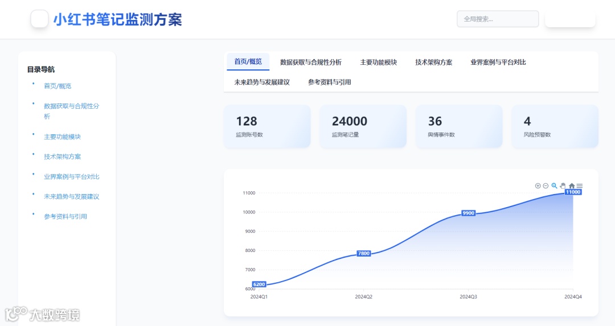
Task: Click the 4 风险预警数 card
Action: point(555,126)
